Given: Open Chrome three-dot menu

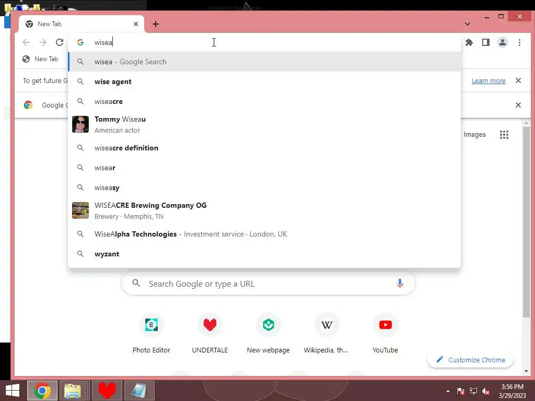Looking at the screenshot, I should [519, 42].
